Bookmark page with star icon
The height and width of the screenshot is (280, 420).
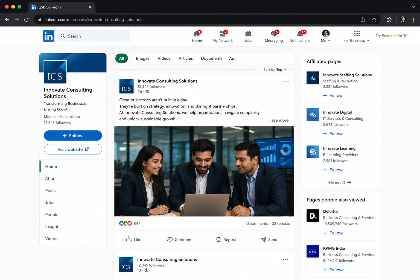374,20
